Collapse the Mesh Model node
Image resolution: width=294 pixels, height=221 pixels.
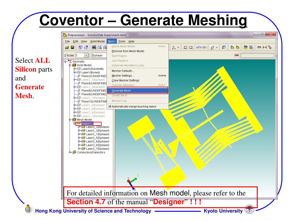click(x=70, y=119)
